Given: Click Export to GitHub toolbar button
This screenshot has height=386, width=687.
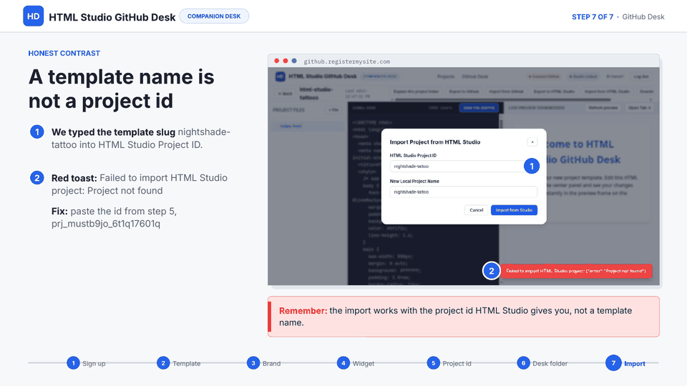Looking at the screenshot, I should click(464, 91).
